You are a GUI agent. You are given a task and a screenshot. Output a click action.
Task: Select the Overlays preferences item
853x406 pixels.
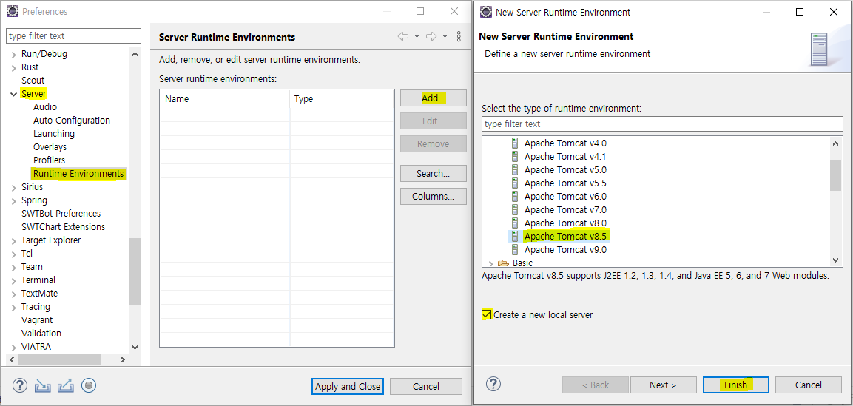tap(50, 147)
